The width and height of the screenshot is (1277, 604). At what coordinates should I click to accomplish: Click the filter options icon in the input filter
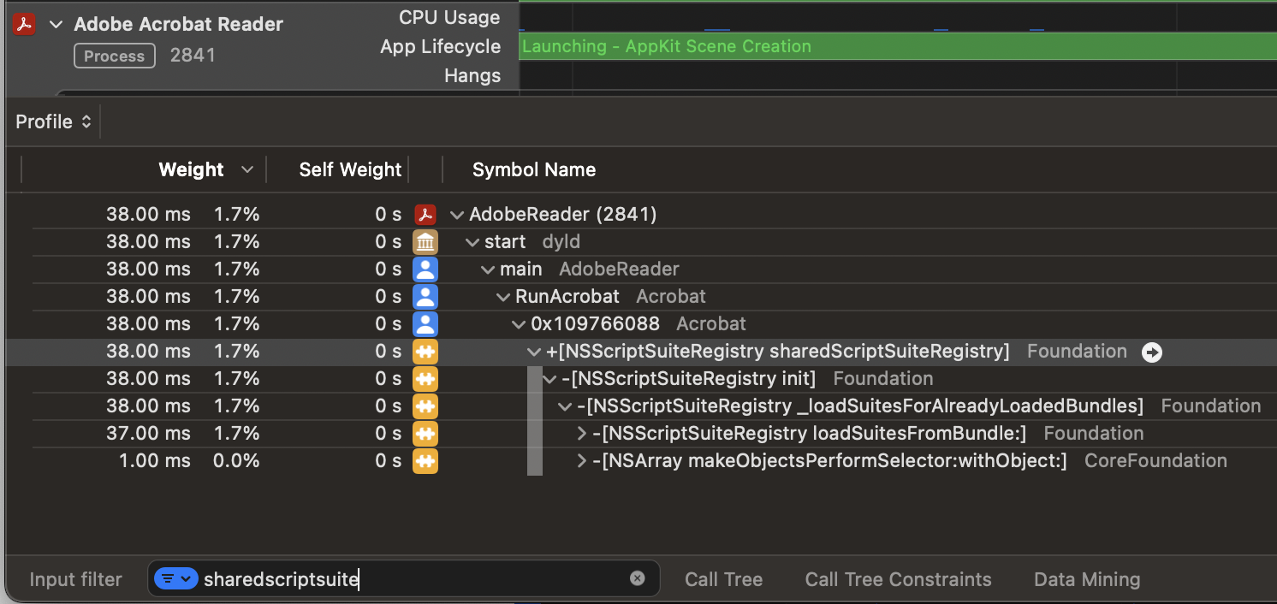click(x=175, y=578)
